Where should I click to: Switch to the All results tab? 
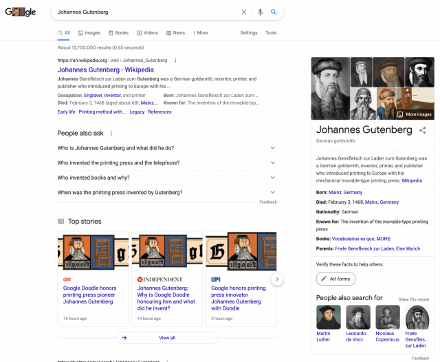coord(64,33)
